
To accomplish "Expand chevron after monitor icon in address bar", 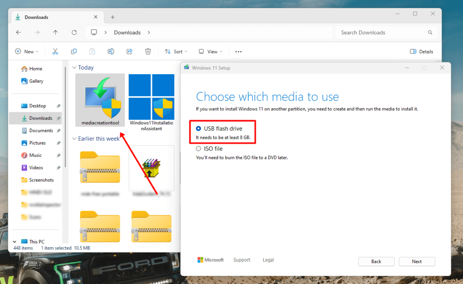I will [105, 33].
